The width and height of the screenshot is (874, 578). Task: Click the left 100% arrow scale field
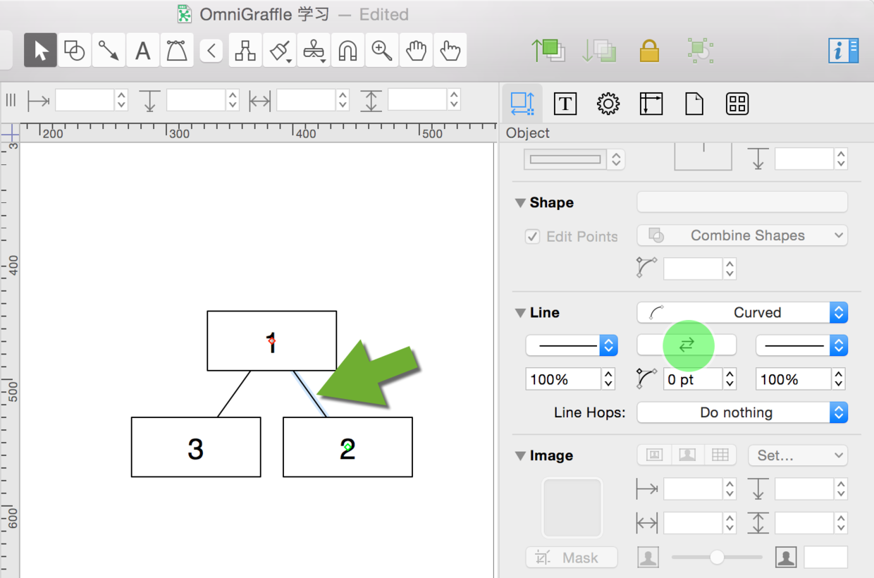[x=563, y=379]
